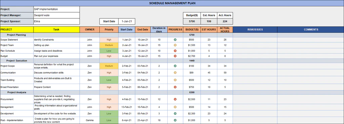Screen dimensions: 344x124
Task: Click the Project Manager name Swapnil wale cell
Action: (56, 15)
